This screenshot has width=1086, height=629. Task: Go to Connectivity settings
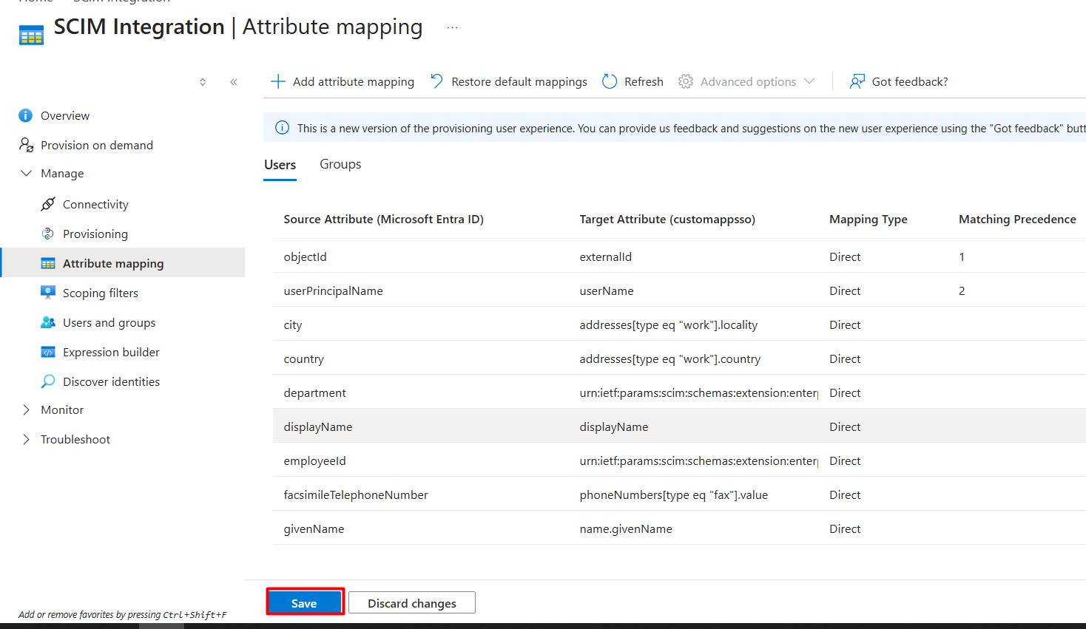[x=95, y=204]
